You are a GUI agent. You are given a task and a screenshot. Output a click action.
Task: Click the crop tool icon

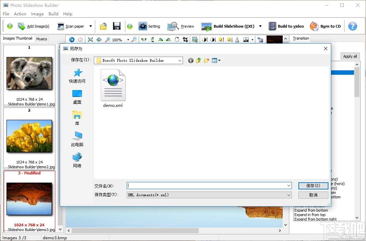[185, 40]
